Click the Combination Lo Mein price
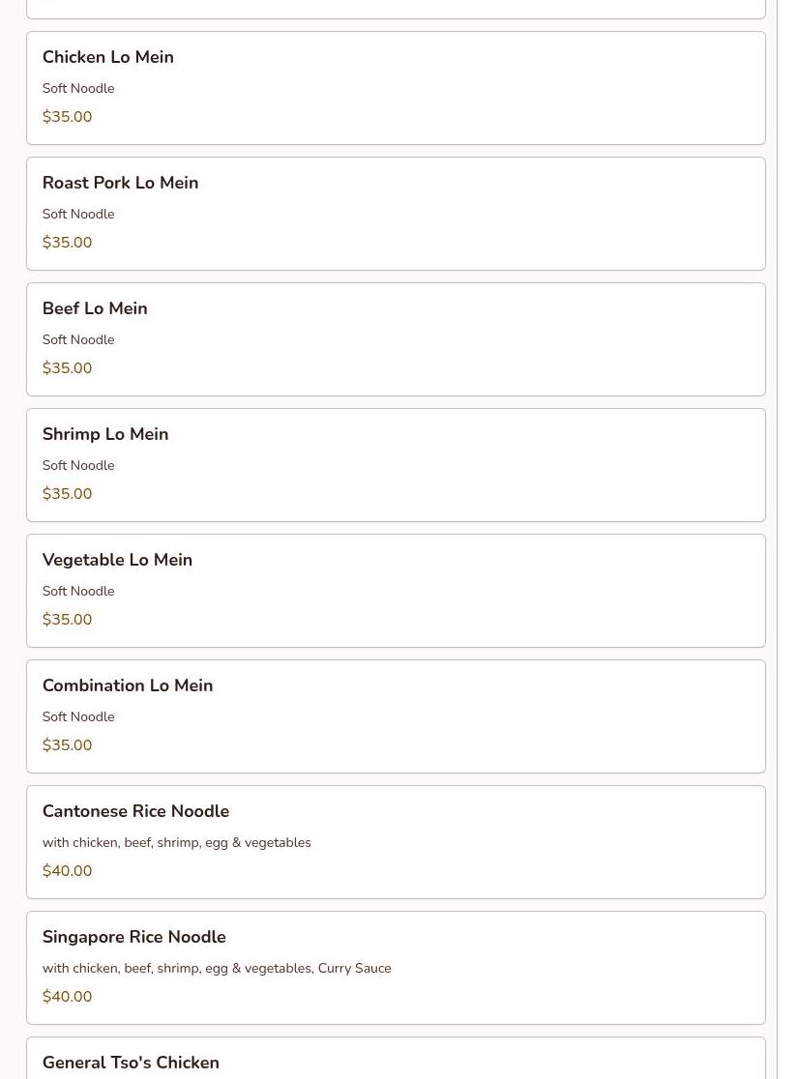797x1079 pixels. click(x=67, y=745)
